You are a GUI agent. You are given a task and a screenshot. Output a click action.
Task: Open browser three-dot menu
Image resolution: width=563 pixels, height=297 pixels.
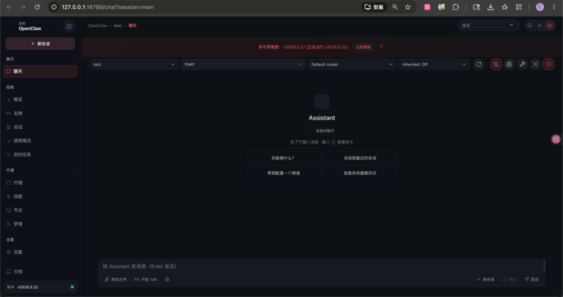tap(554, 7)
